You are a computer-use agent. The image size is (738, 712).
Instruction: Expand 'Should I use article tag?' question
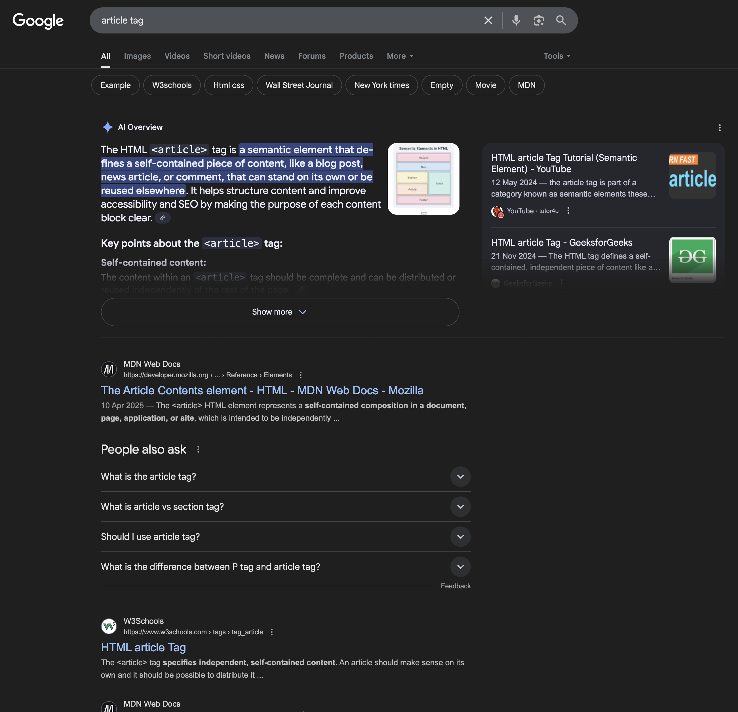tap(460, 536)
